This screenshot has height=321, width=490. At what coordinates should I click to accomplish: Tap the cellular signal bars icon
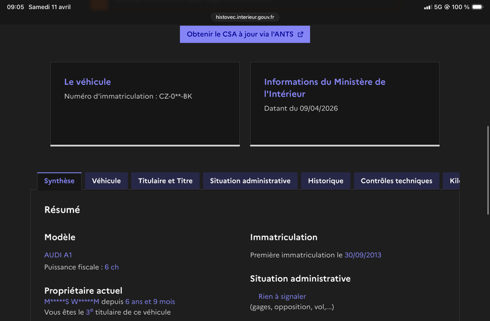428,7
